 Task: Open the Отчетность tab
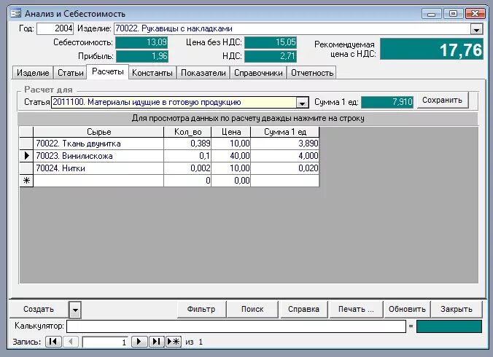click(312, 73)
